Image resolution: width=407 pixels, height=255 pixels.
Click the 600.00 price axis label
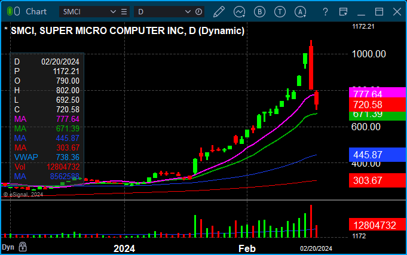coord(366,127)
